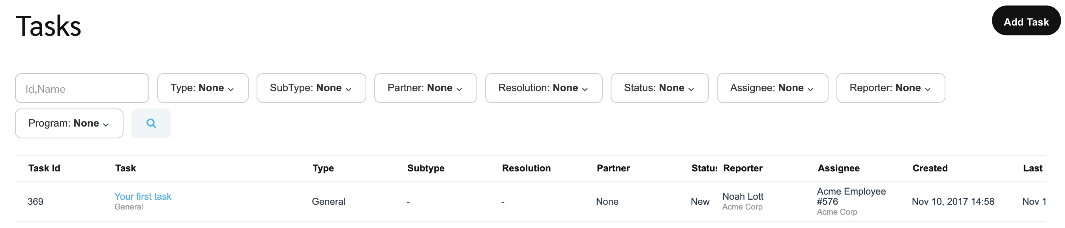
Task: Click the Type column header
Action: 323,168
